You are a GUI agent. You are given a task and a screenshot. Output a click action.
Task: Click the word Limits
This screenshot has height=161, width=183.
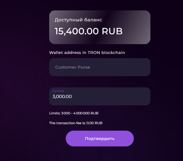(x=55, y=113)
